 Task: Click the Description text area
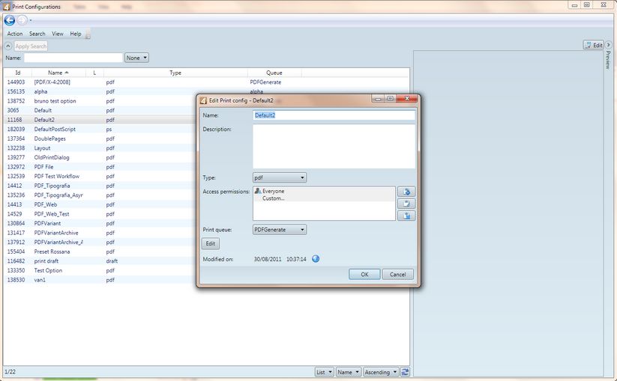[334, 147]
